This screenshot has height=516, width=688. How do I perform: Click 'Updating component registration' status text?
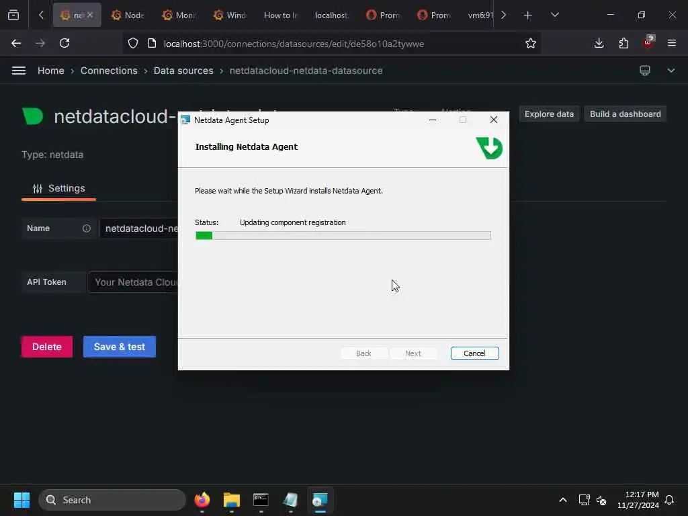click(293, 222)
